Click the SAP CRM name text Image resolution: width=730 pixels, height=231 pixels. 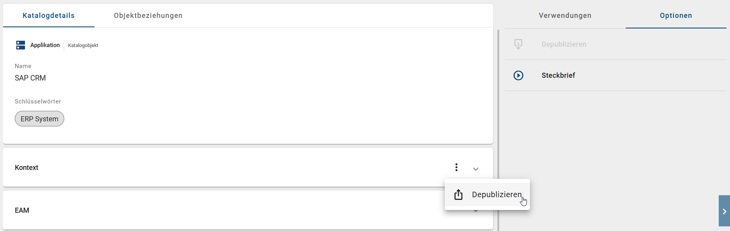(30, 78)
